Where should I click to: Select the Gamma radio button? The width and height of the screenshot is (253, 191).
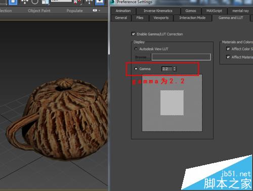pos(136,69)
